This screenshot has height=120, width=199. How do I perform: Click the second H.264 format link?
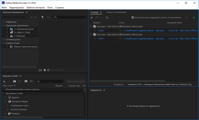[x=101, y=39]
